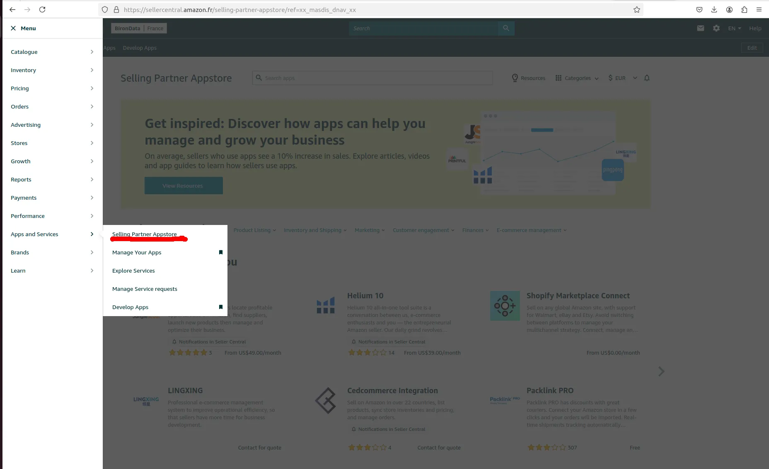Open Inventory and Shipping category dropdown
The height and width of the screenshot is (469, 769).
[x=315, y=230]
